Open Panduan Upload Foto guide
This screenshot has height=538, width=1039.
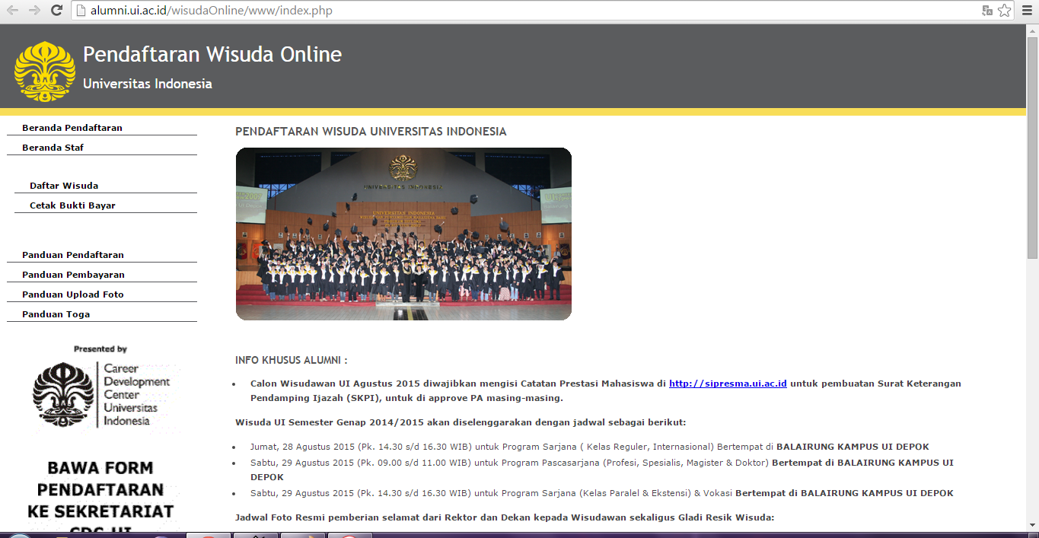(x=73, y=294)
